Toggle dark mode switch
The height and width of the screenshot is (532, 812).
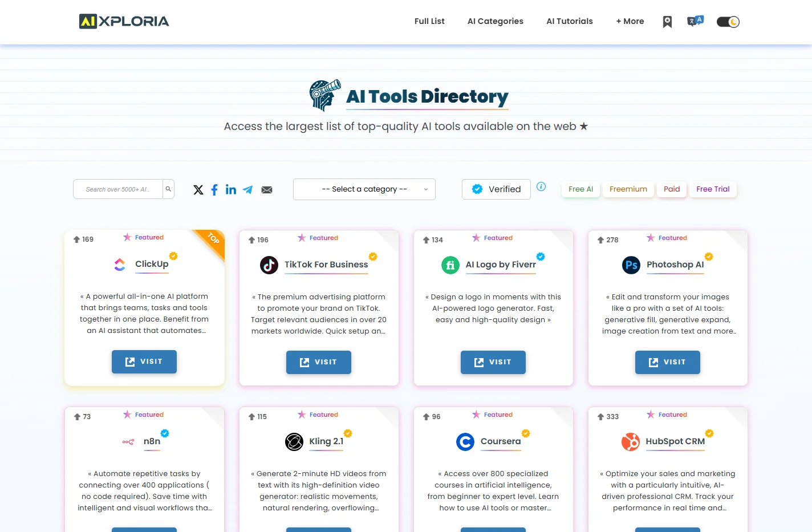pyautogui.click(x=728, y=22)
